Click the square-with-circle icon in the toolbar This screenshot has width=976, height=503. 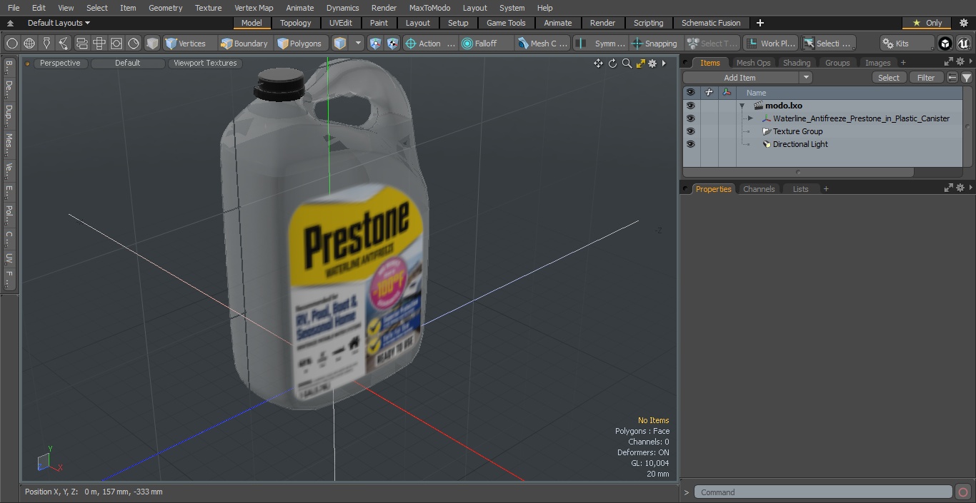pyautogui.click(x=116, y=44)
